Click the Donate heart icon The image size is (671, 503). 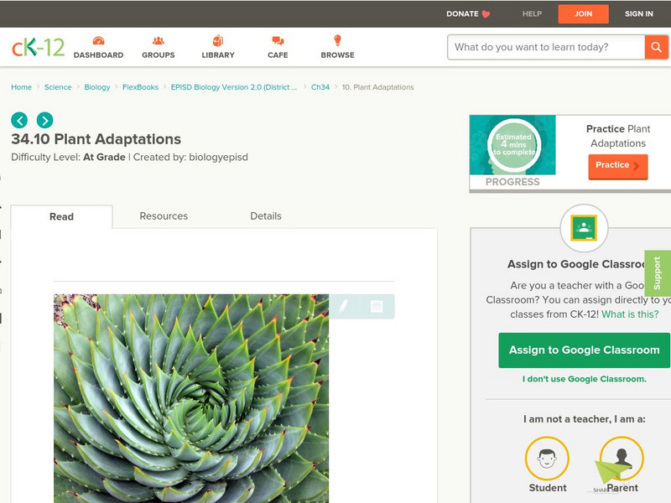486,14
